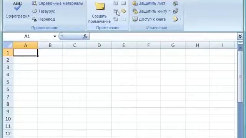Screen dimensions: 246x138
Task: Open Справочные материалы research pane
Action: (x=57, y=3)
